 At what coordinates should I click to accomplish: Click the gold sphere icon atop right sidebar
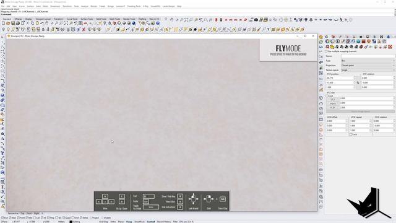(321, 37)
